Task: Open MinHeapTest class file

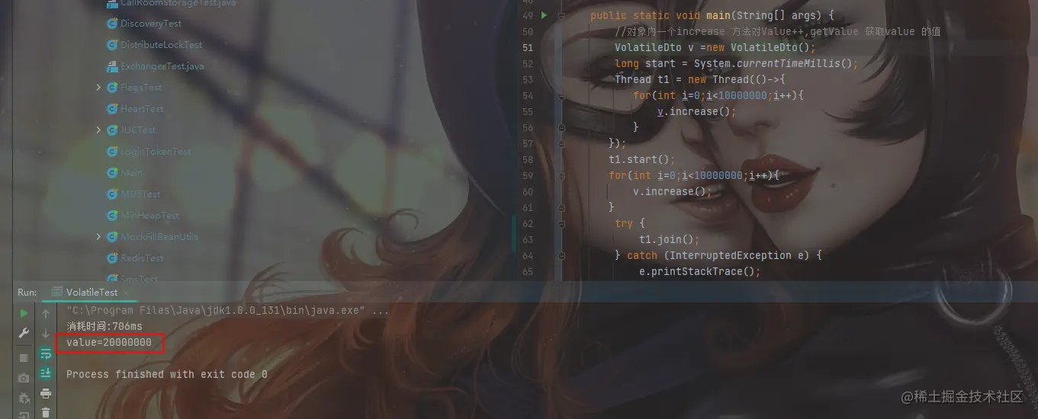Action: pyautogui.click(x=150, y=216)
